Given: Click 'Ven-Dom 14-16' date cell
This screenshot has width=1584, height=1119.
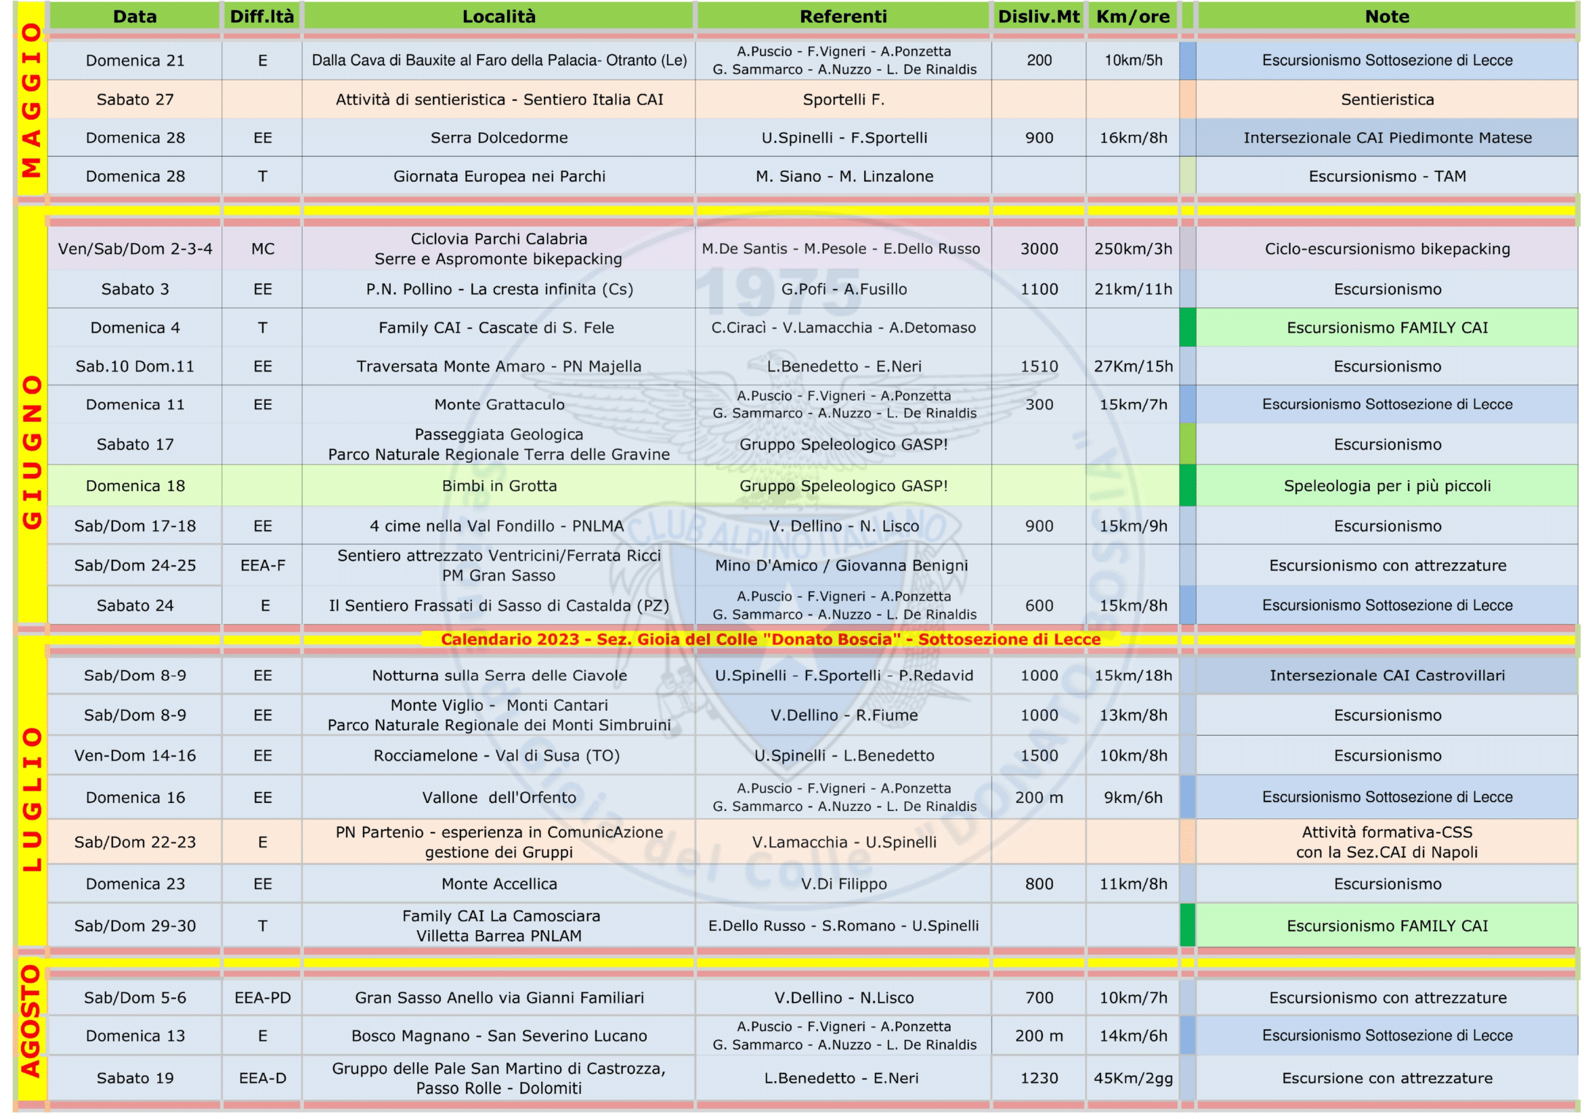Looking at the screenshot, I should [x=135, y=755].
